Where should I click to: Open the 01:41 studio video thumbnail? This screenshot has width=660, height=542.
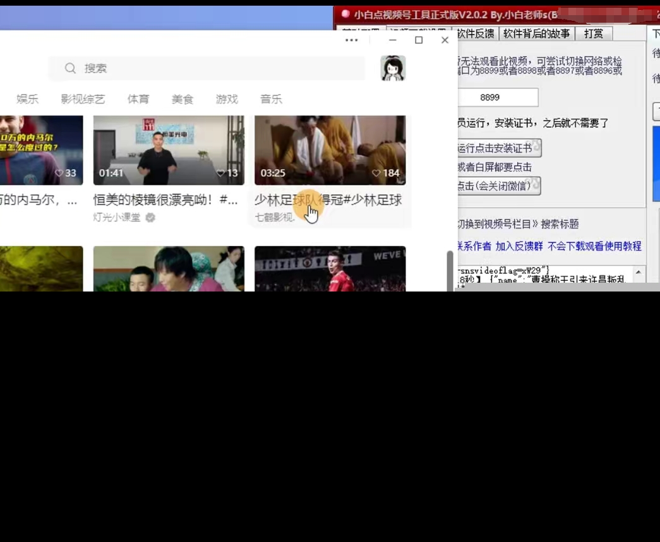pos(169,150)
